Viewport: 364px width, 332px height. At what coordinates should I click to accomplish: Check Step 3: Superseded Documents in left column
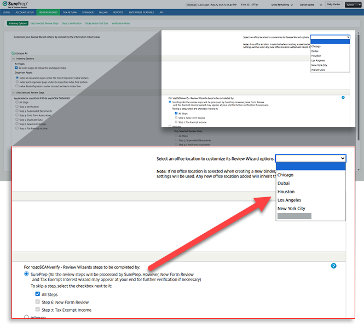tap(17, 111)
